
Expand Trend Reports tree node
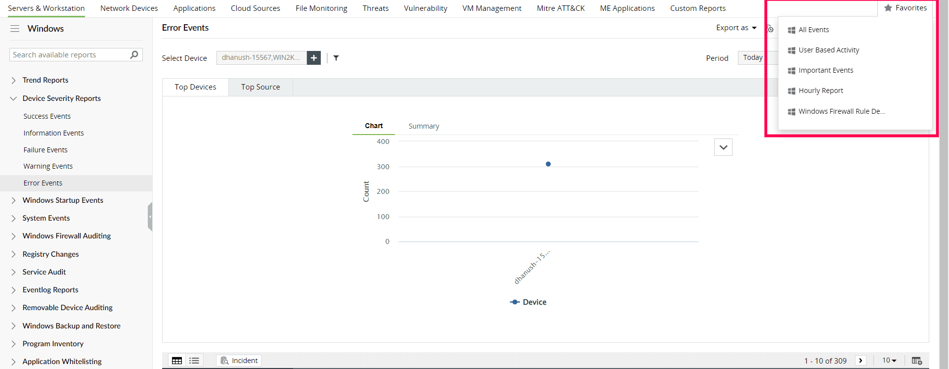(13, 80)
